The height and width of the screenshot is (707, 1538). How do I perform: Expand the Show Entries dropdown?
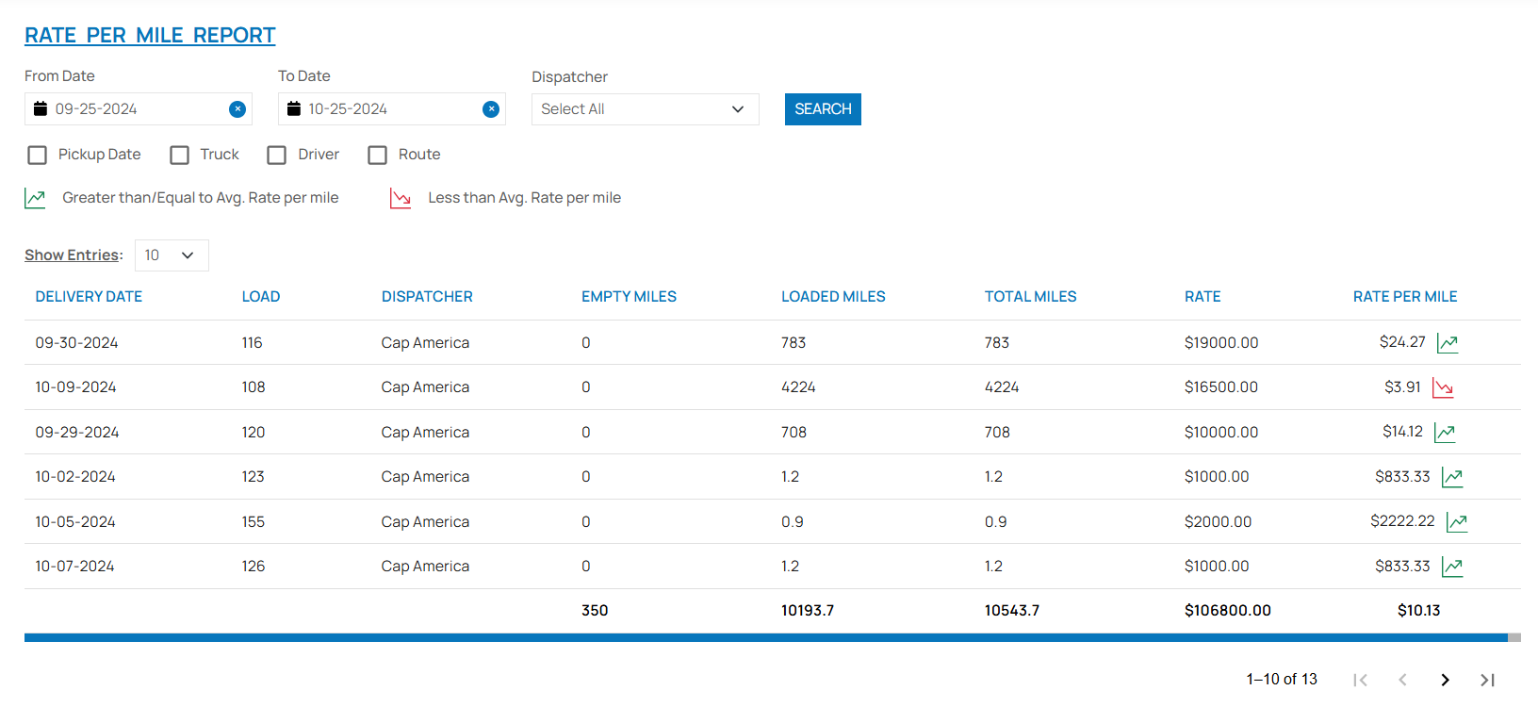tap(172, 255)
